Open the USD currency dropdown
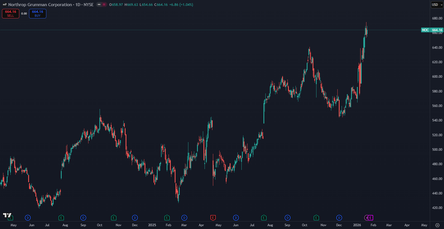This screenshot has width=444, height=229. coord(437,5)
